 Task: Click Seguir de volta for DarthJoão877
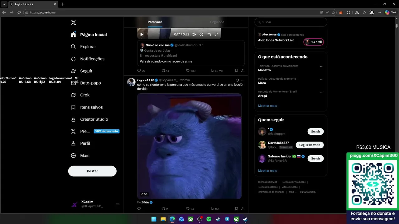pyautogui.click(x=310, y=145)
